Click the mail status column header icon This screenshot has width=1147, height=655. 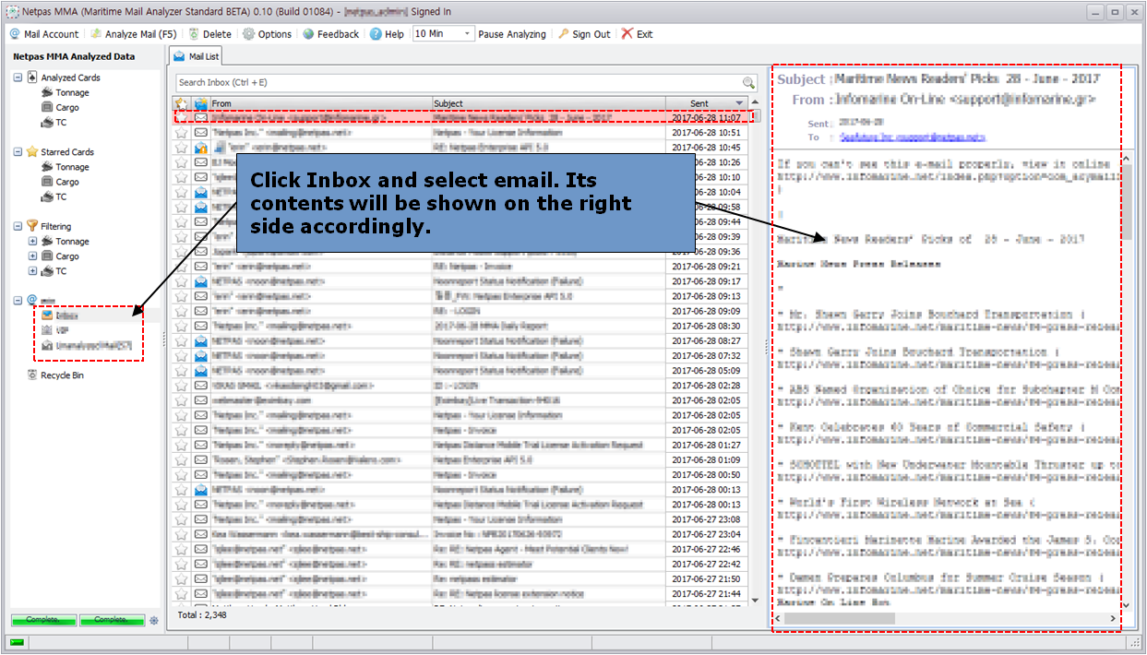pyautogui.click(x=200, y=103)
